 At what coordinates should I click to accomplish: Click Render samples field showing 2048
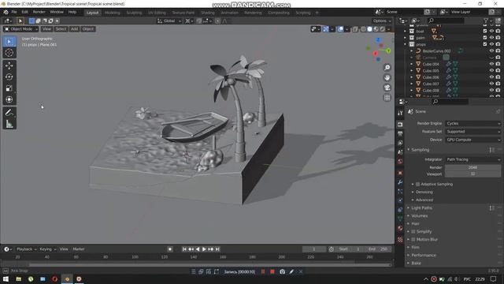click(472, 167)
